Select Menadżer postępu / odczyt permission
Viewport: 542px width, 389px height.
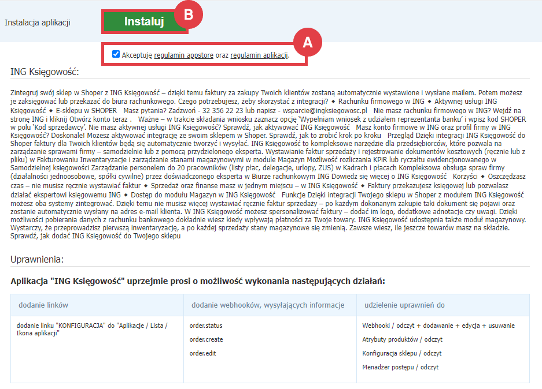coord(400,367)
